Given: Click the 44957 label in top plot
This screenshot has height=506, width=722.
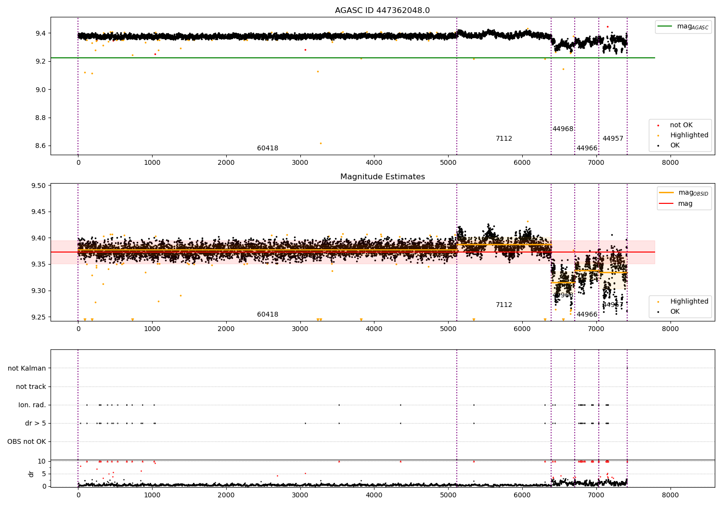Looking at the screenshot, I should (x=613, y=139).
